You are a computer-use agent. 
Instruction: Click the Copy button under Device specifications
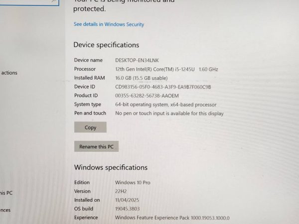90,127
